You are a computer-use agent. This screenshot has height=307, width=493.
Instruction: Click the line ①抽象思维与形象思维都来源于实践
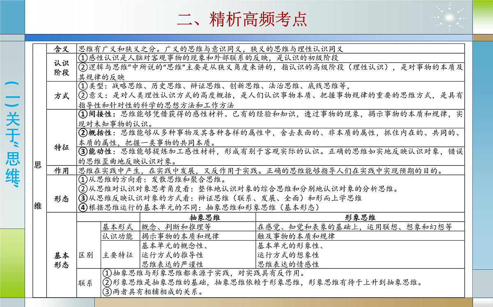[204, 274]
